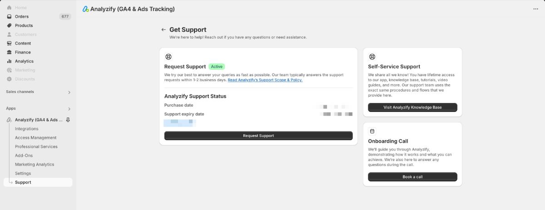Expand the Sales channels section chevron
545x210 pixels.
pyautogui.click(x=69, y=92)
